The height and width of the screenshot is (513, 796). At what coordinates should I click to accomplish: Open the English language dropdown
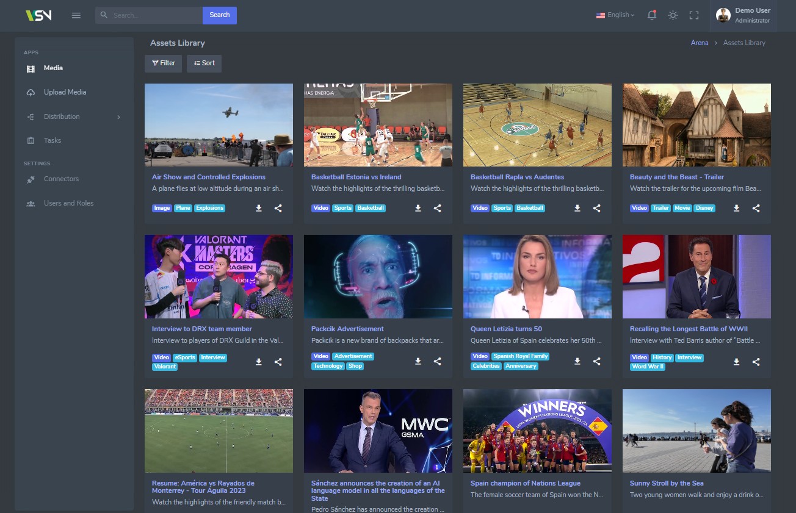tap(615, 15)
